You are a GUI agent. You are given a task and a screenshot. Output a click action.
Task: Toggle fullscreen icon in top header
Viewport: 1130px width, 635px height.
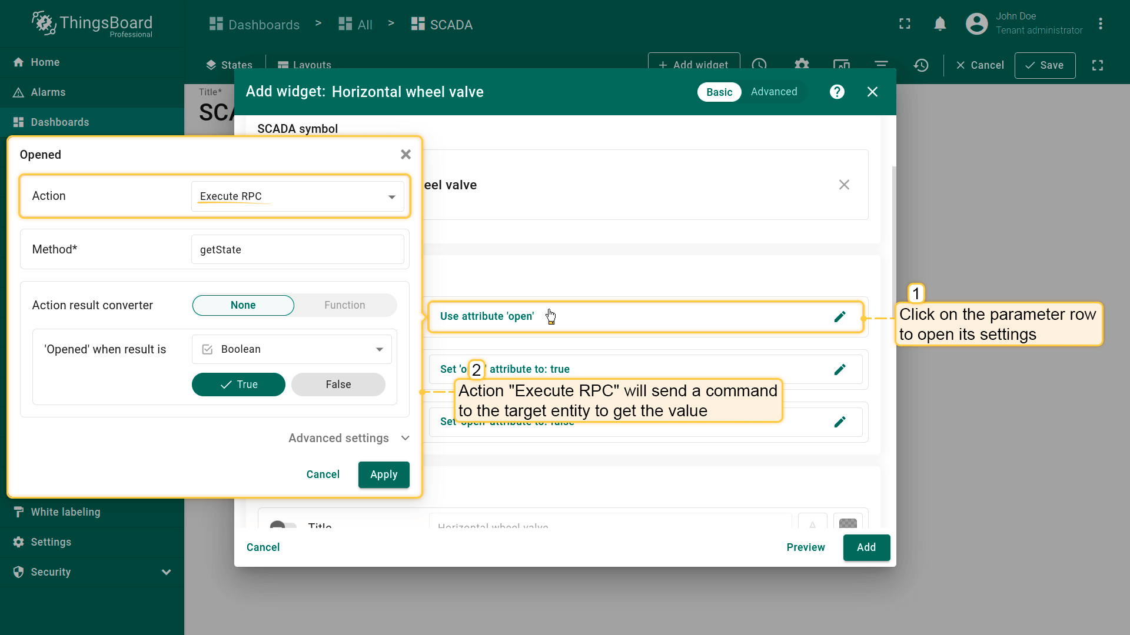tap(905, 24)
